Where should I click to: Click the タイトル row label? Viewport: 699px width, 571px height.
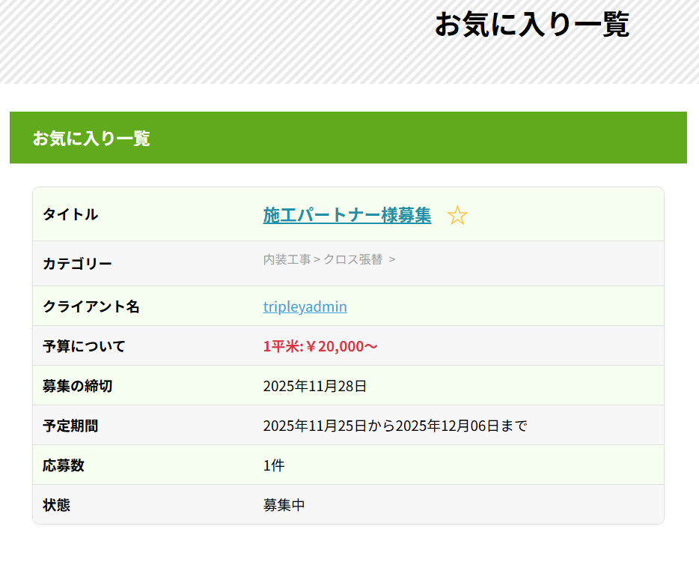(70, 214)
